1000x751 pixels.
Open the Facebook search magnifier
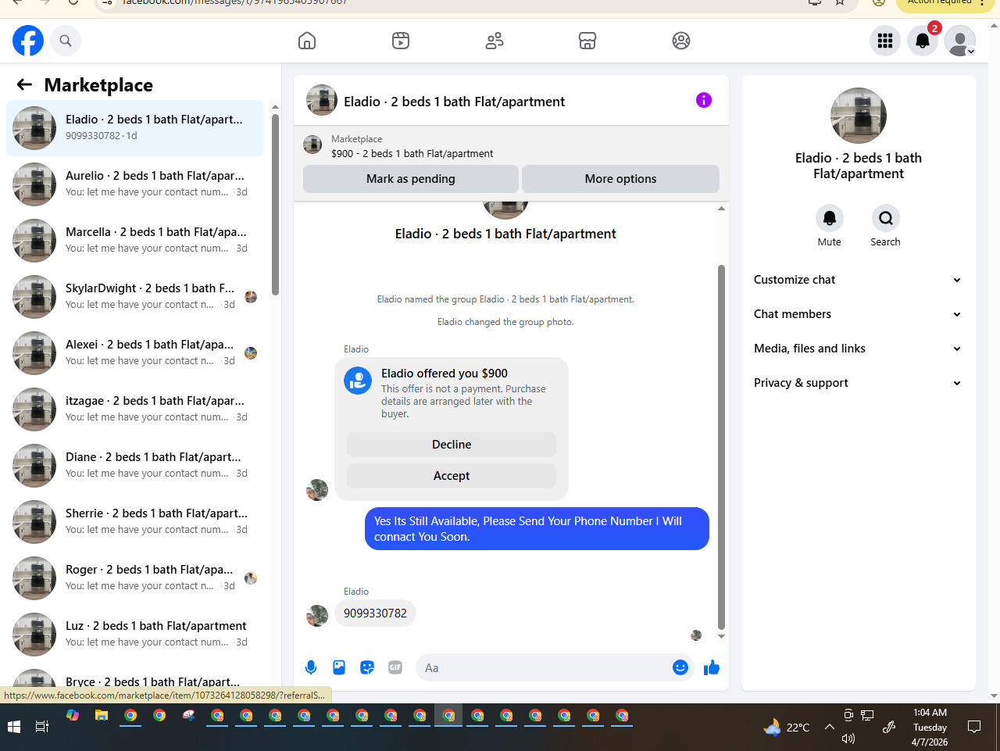pos(66,41)
